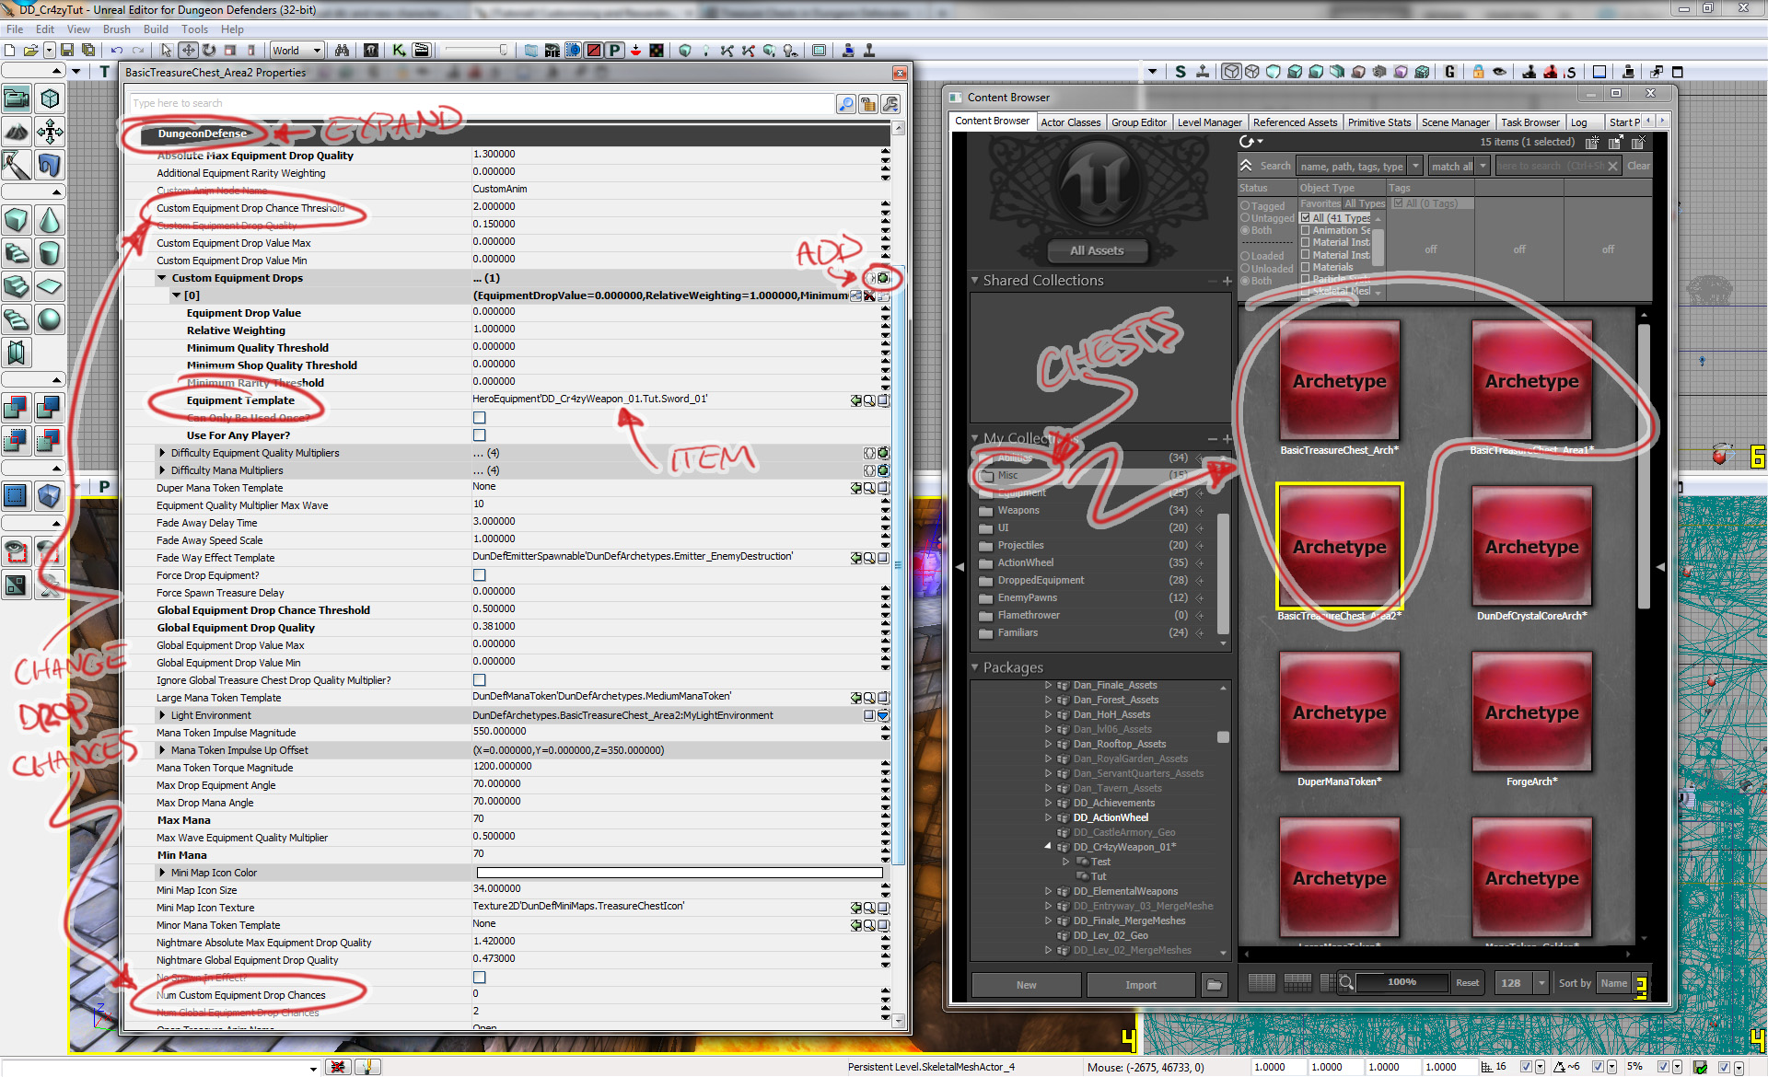Click the CSG Subtract button
Image resolution: width=1768 pixels, height=1077 pixels.
pos(50,408)
